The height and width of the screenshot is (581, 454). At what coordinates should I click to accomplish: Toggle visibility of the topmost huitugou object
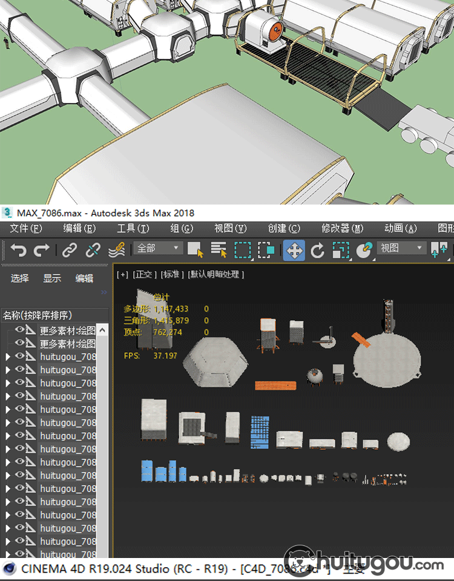tap(19, 357)
